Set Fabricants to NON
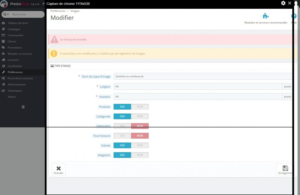Screen dimensions: 300x195 click(x=140, y=126)
